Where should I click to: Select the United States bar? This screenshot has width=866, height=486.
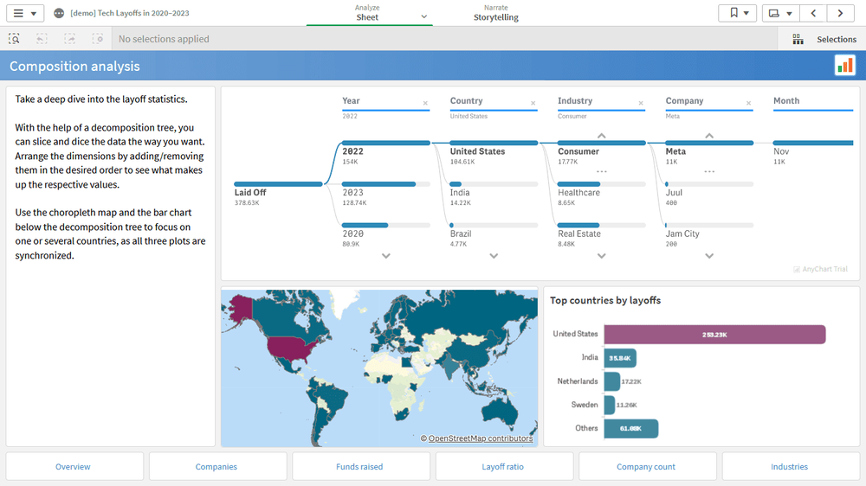tap(714, 334)
